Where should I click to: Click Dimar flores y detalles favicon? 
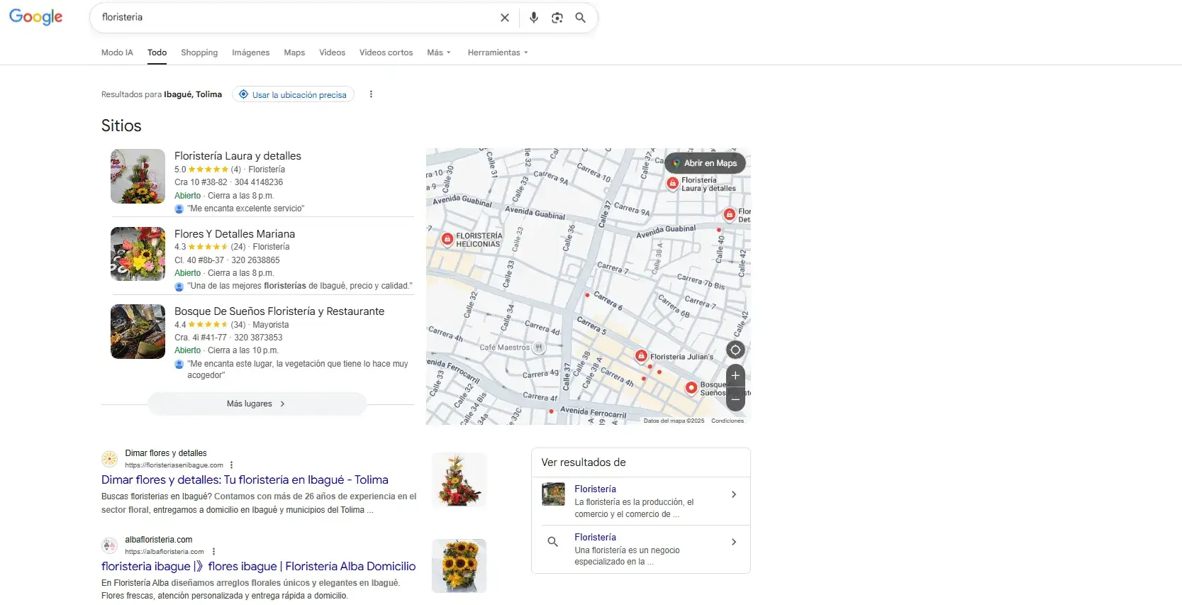[x=109, y=459]
